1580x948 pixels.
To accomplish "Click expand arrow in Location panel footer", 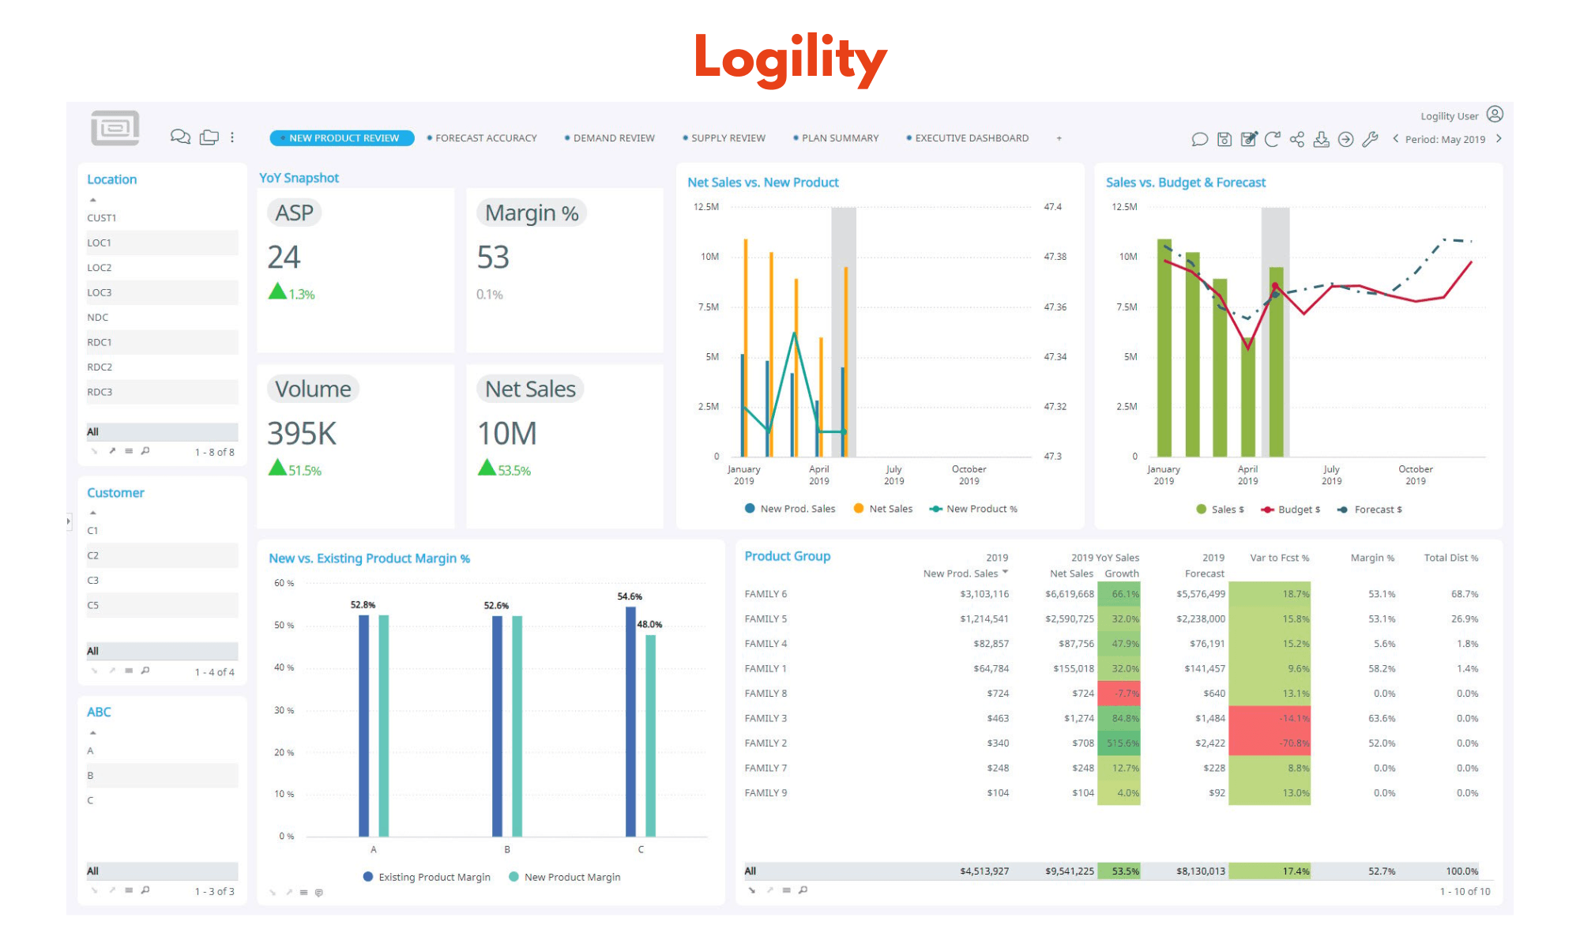I will pyautogui.click(x=112, y=451).
